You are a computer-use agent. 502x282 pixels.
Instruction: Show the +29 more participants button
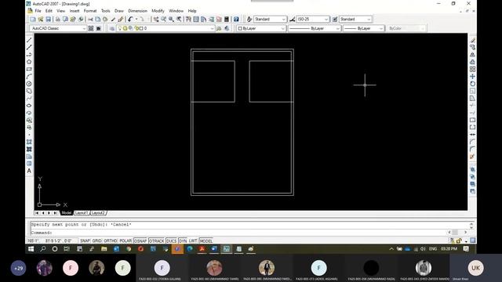pyautogui.click(x=19, y=268)
